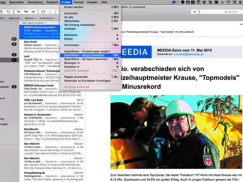Click the four-square grid menu bar icon
This screenshot has height=182, width=243.
[210, 2]
